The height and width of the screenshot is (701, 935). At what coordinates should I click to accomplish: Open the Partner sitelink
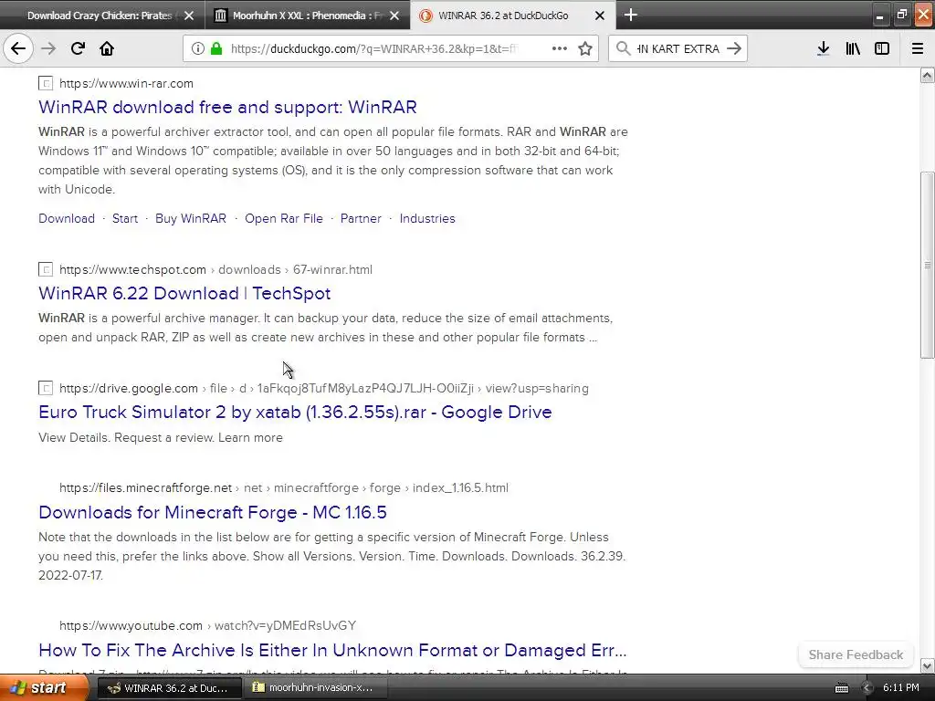(x=361, y=219)
